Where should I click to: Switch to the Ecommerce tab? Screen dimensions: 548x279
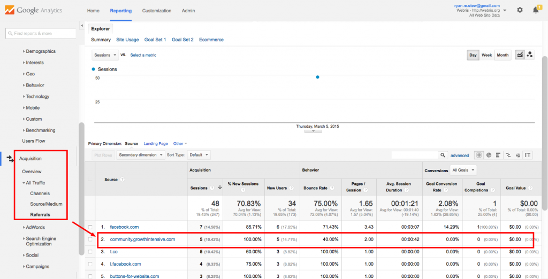[x=211, y=40]
